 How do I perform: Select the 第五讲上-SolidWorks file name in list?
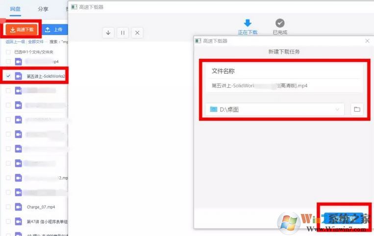click(x=46, y=76)
